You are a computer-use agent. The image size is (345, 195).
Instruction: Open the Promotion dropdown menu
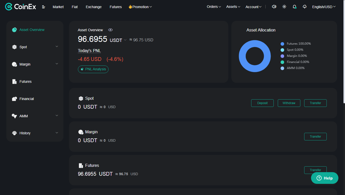point(140,7)
